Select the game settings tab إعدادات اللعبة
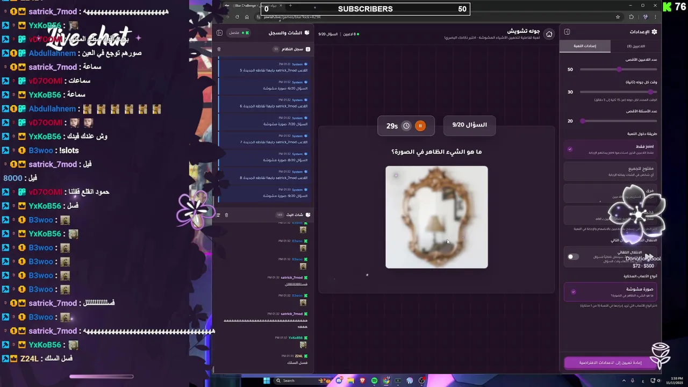This screenshot has width=688, height=387. pos(585,46)
